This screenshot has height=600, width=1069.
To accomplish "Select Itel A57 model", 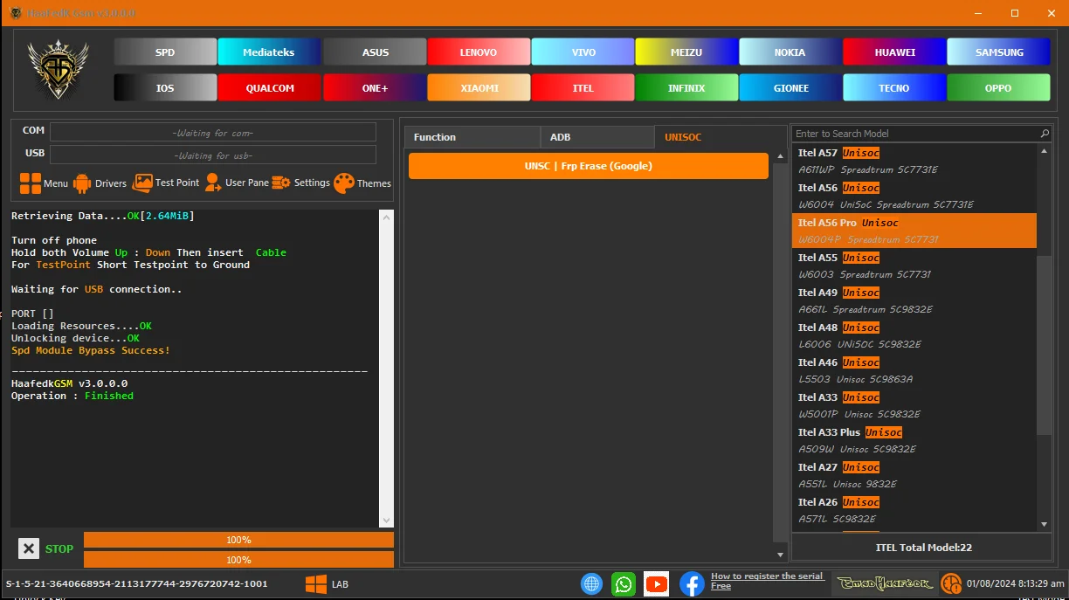I will (x=914, y=161).
